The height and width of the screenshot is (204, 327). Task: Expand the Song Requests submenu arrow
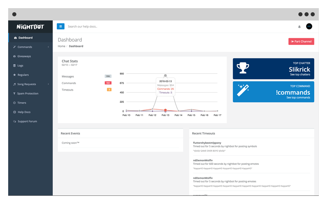(x=48, y=84)
